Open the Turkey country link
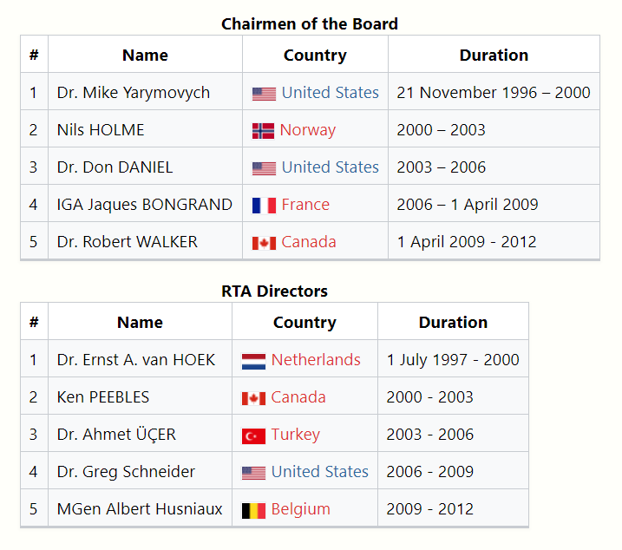 tap(295, 434)
